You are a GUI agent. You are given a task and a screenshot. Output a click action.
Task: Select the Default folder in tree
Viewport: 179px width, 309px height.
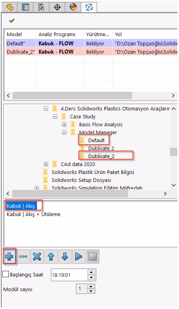coord(97,140)
